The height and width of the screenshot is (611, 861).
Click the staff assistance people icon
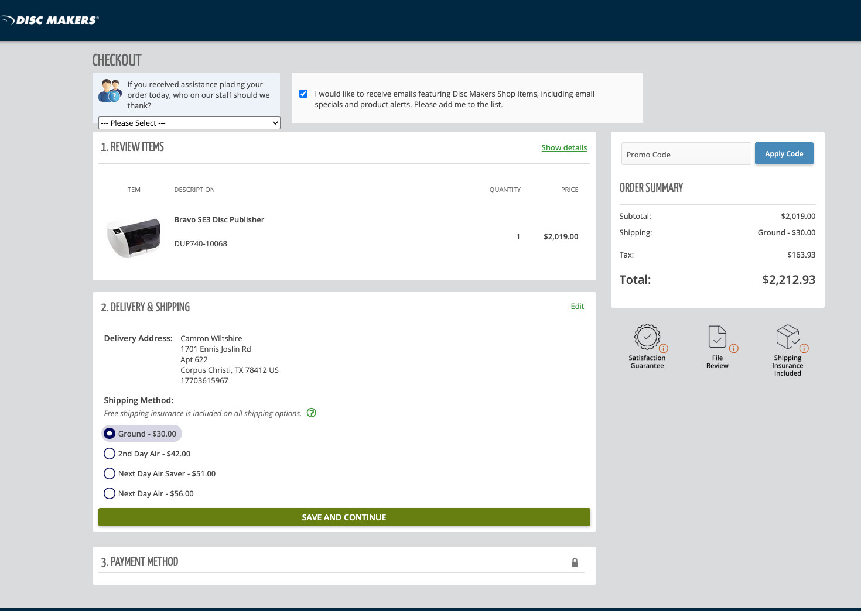[110, 91]
